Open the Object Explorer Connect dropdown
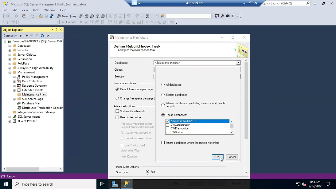336x189 pixels. 10,35
